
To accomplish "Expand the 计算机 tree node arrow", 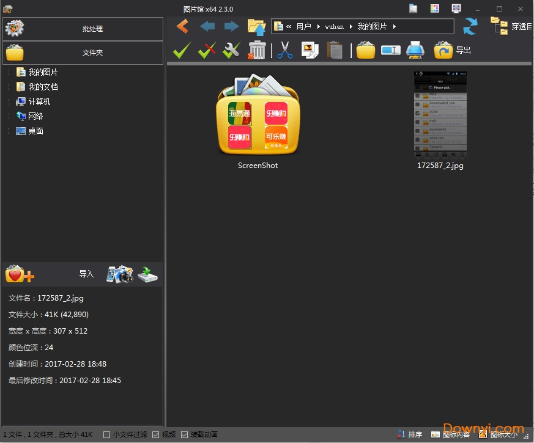I will click(9, 101).
